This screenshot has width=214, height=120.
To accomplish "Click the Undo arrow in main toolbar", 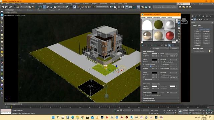I will [x=3, y=7].
